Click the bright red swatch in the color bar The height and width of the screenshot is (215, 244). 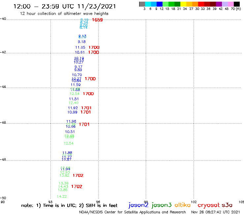pyautogui.click(x=201, y=4)
